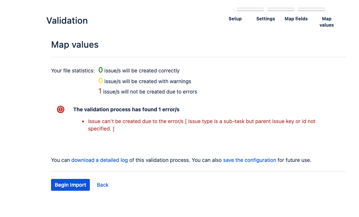
Task: Click the Map values heading
Action: (x=75, y=44)
